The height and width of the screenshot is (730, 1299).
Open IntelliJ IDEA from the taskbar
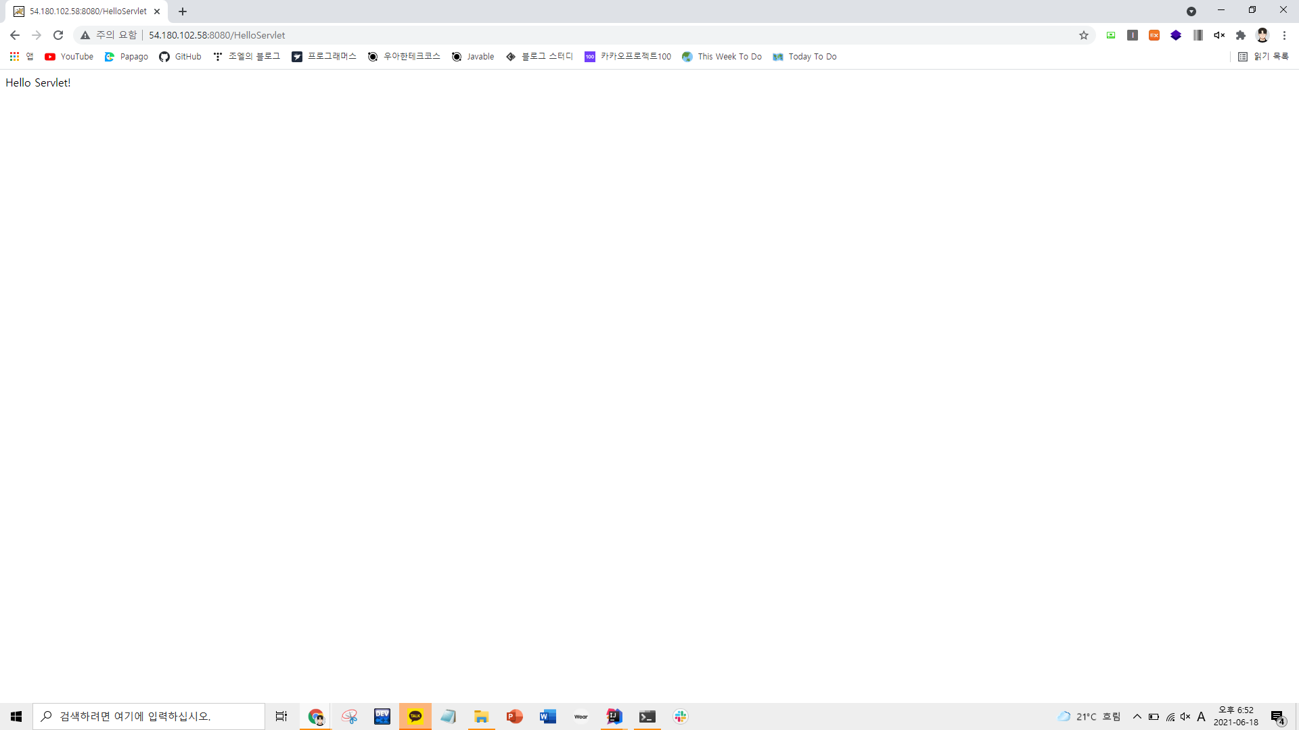click(x=614, y=716)
